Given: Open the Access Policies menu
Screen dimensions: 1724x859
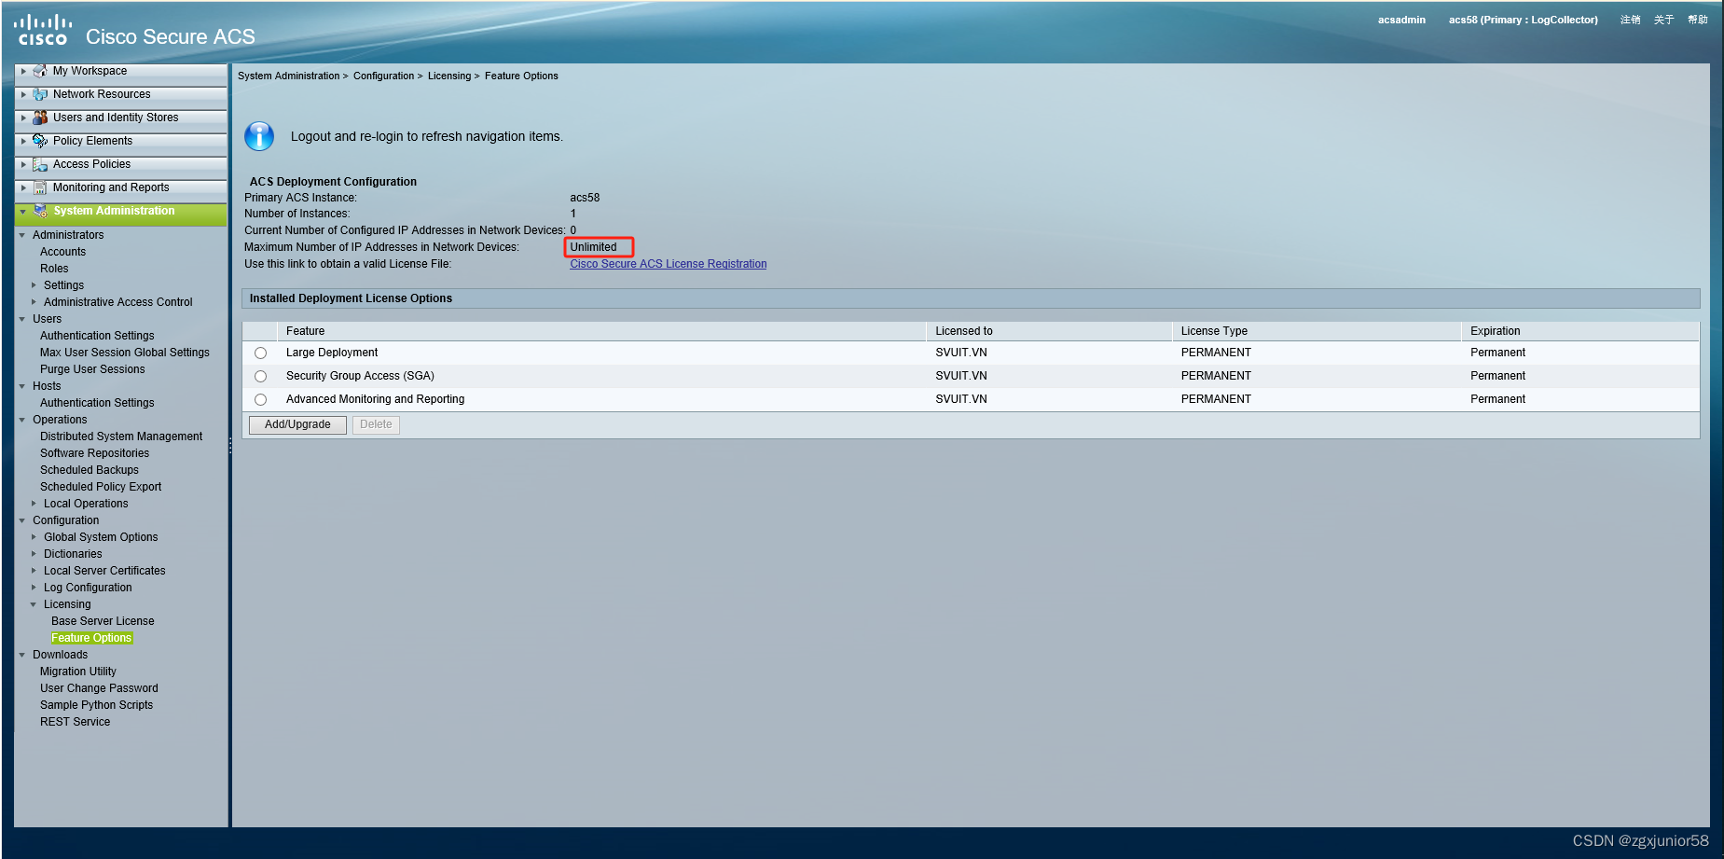Looking at the screenshot, I should click(x=91, y=164).
